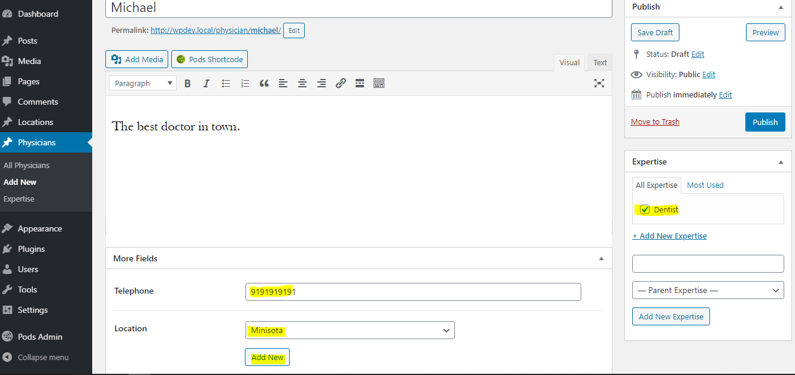Open the Appearance menu
This screenshot has width=795, height=375.
pyautogui.click(x=46, y=228)
